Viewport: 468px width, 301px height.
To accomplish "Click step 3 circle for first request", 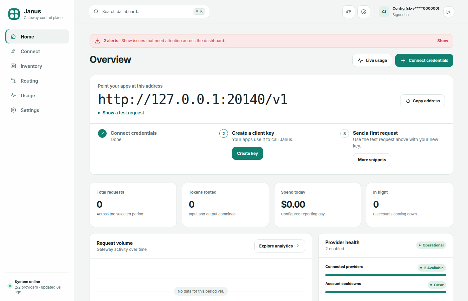I will point(345,133).
